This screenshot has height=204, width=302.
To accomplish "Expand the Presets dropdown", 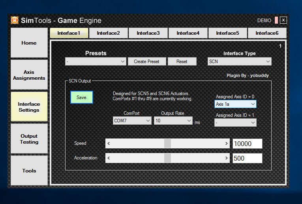I will click(96, 62).
